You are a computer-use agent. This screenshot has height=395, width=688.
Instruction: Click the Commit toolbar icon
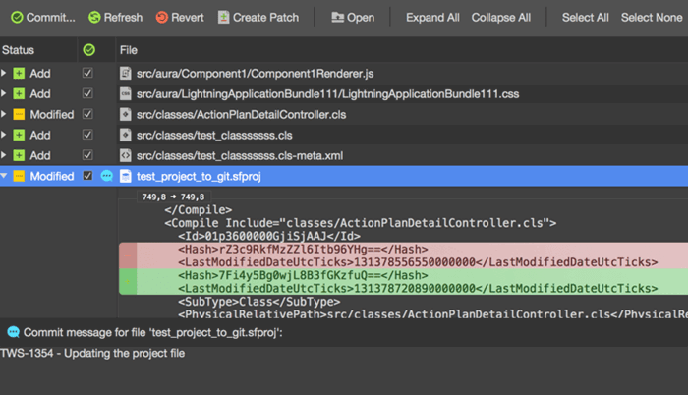17,18
